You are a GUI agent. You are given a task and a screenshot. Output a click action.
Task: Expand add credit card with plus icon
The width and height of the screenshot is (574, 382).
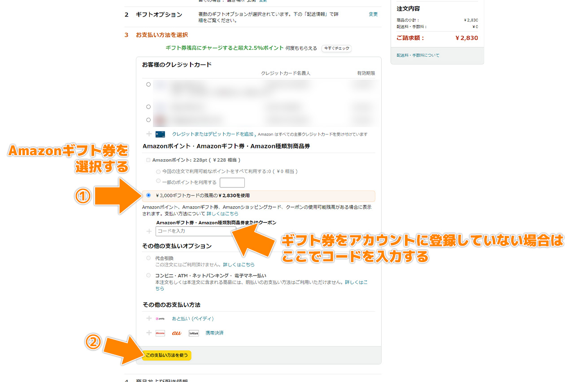pos(149,134)
